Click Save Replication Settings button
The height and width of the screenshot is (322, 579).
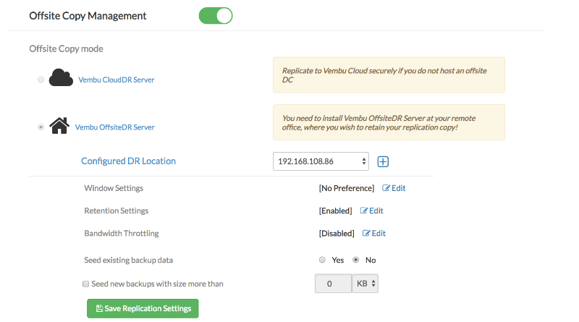pyautogui.click(x=143, y=309)
